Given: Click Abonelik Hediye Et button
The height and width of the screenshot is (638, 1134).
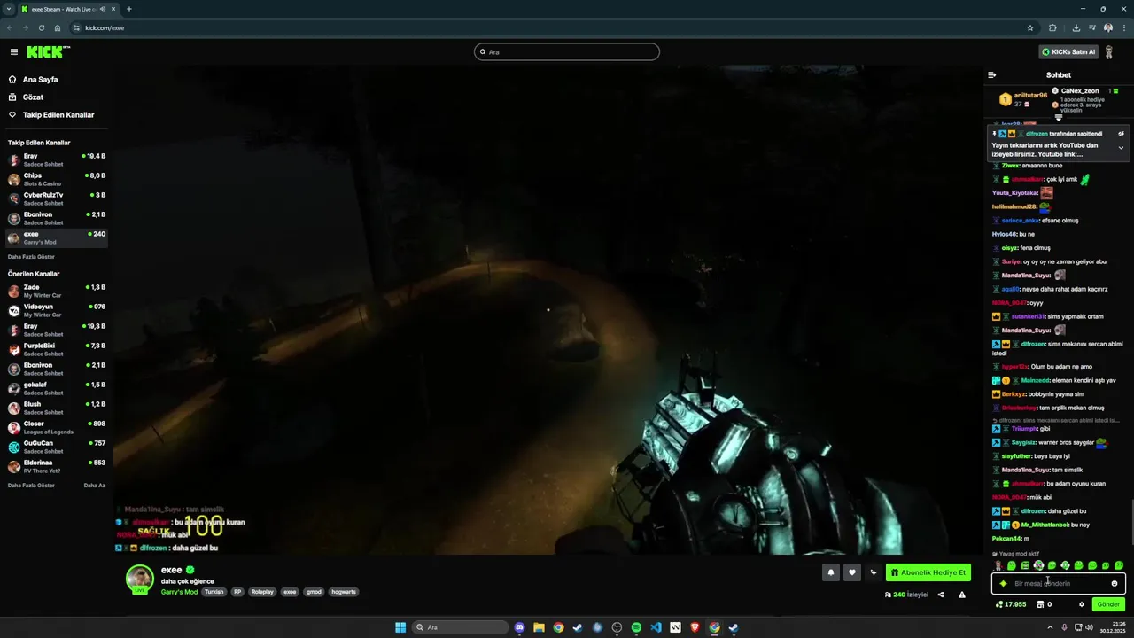Looking at the screenshot, I should (x=928, y=572).
